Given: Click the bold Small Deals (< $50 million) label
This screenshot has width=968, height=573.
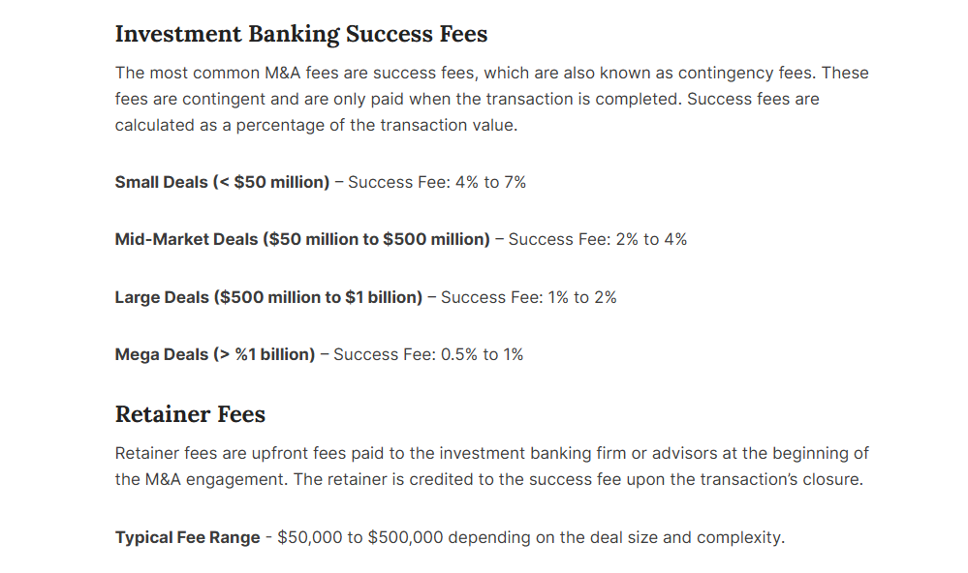Looking at the screenshot, I should (x=222, y=183).
